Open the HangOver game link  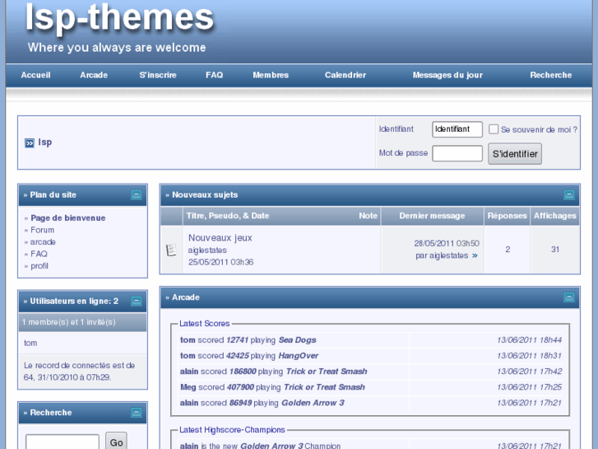point(299,356)
